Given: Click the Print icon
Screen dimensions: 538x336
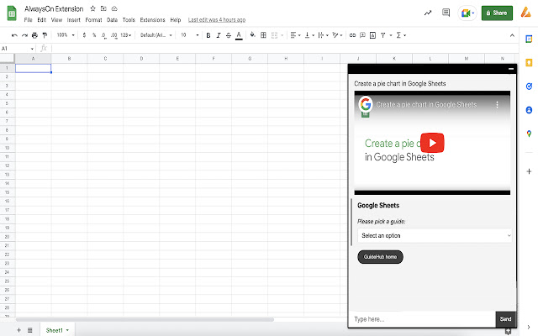Looking at the screenshot, I should 34,35.
